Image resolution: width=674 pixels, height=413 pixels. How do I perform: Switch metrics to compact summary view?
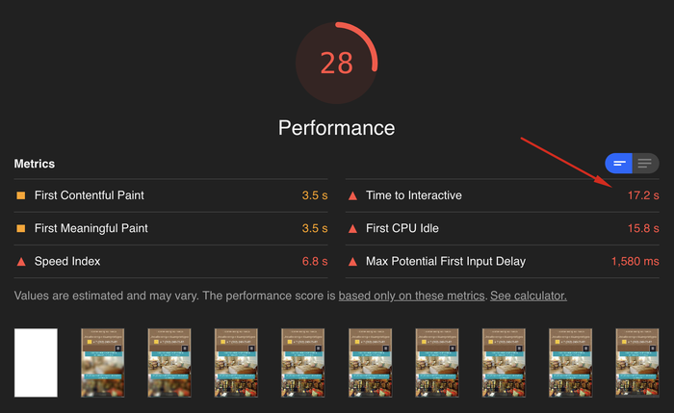[619, 164]
